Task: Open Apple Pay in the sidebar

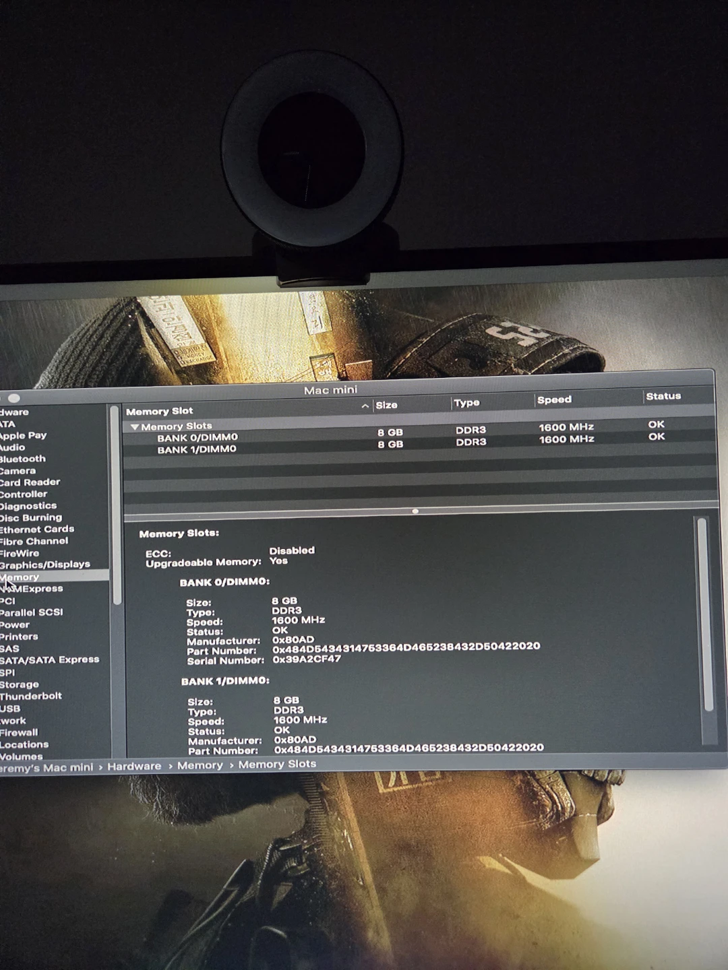Action: pyautogui.click(x=23, y=435)
